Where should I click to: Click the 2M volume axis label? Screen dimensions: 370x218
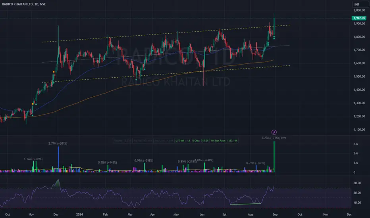click(355, 153)
